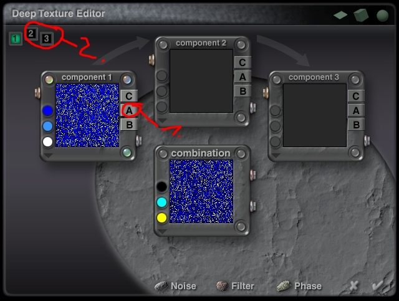The height and width of the screenshot is (301, 399).
Task: Toggle the B output of component 1
Action: coord(129,125)
